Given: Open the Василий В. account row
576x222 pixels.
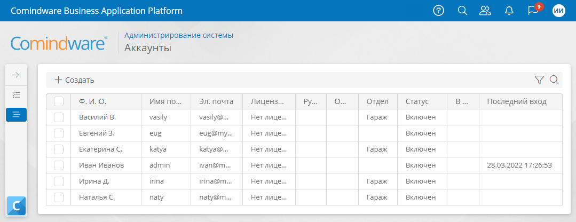Looking at the screenshot, I should tap(304, 117).
